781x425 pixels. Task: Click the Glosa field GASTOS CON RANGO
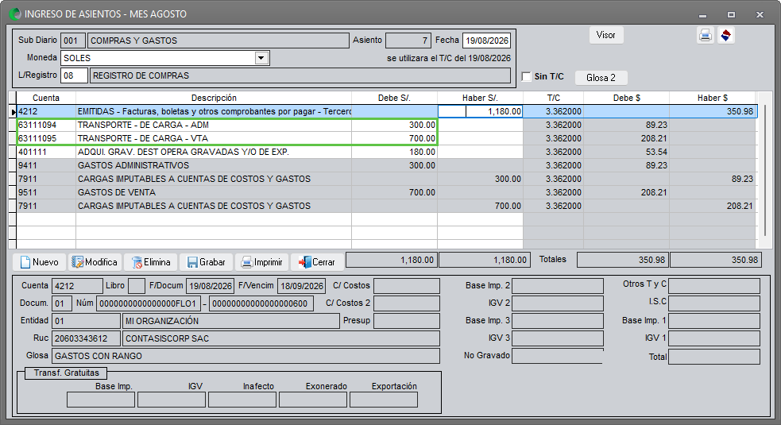(x=246, y=356)
